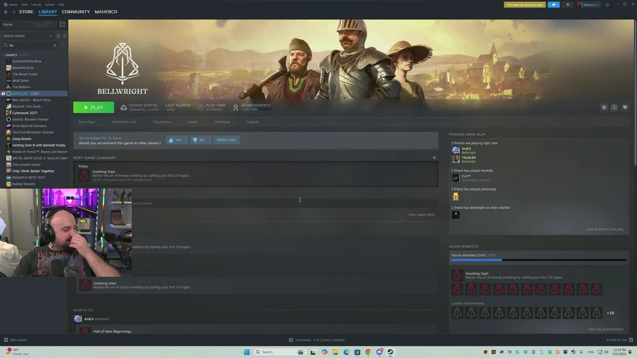Click the Smelting Start achievement icon in summary
The image size is (637, 358).
tap(84, 175)
